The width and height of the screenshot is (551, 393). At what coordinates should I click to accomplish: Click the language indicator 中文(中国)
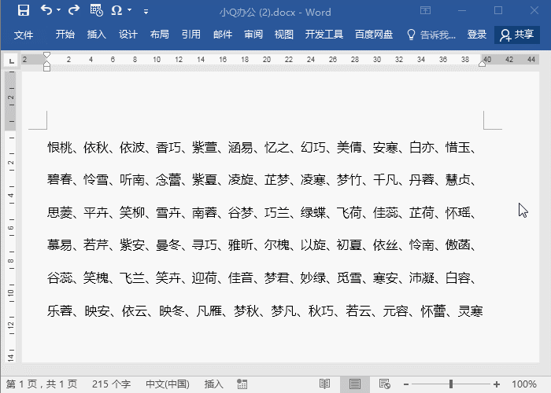(x=168, y=384)
